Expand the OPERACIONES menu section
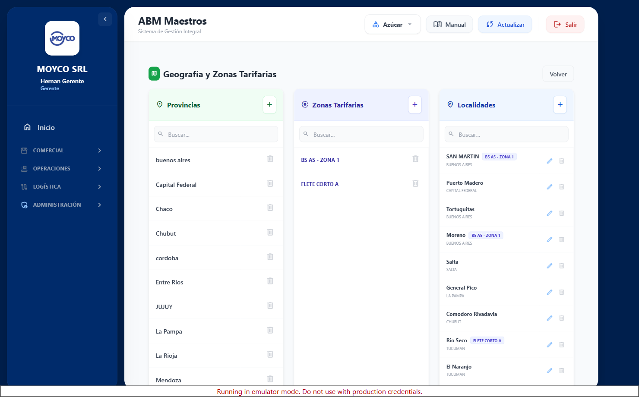The height and width of the screenshot is (397, 639). pyautogui.click(x=62, y=168)
